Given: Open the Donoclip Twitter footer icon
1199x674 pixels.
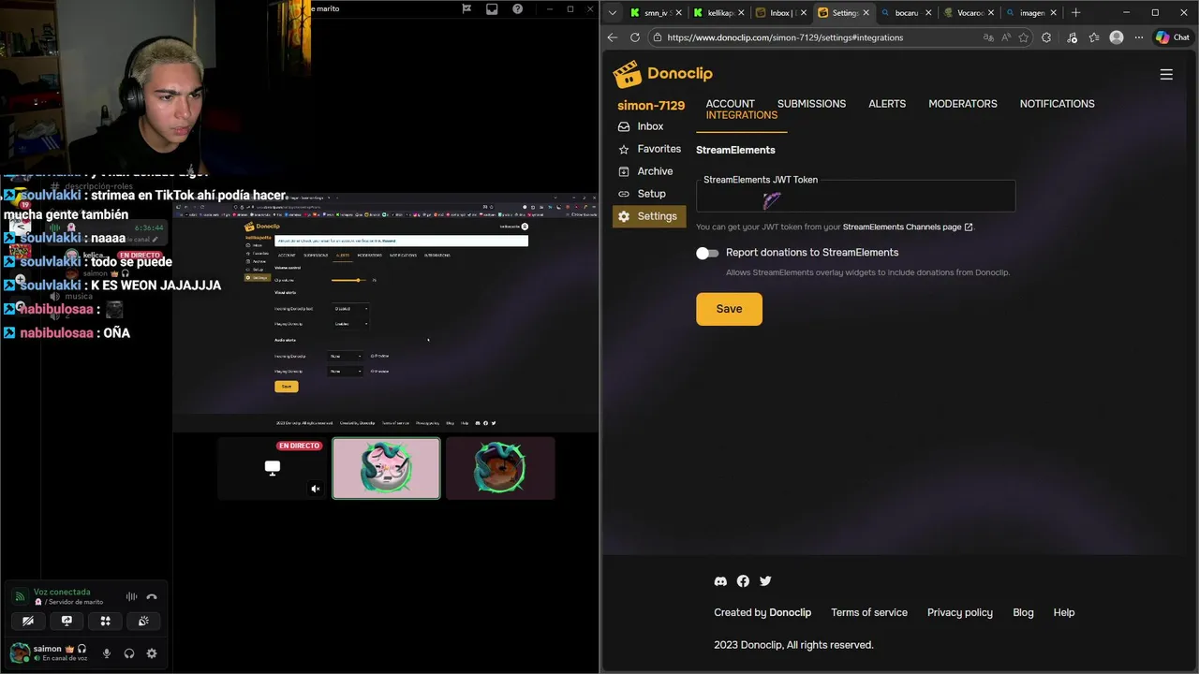Looking at the screenshot, I should 765,581.
